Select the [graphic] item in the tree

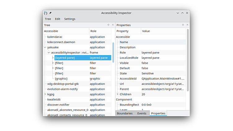coord(61,79)
